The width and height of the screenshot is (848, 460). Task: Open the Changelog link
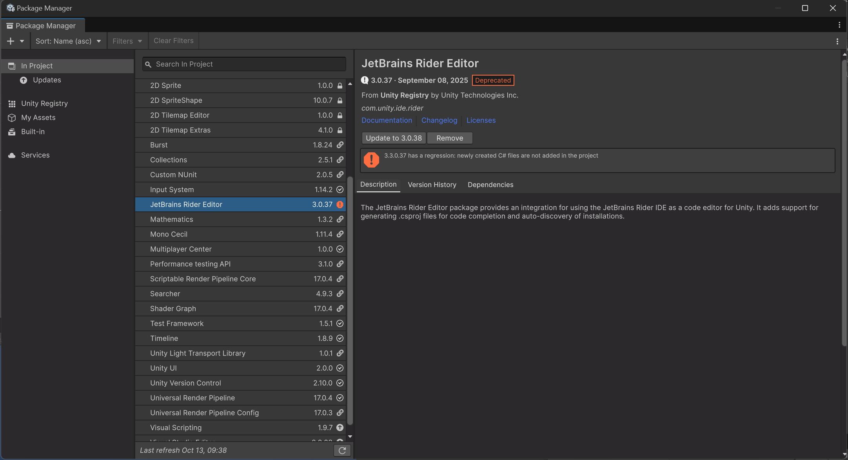(x=439, y=121)
